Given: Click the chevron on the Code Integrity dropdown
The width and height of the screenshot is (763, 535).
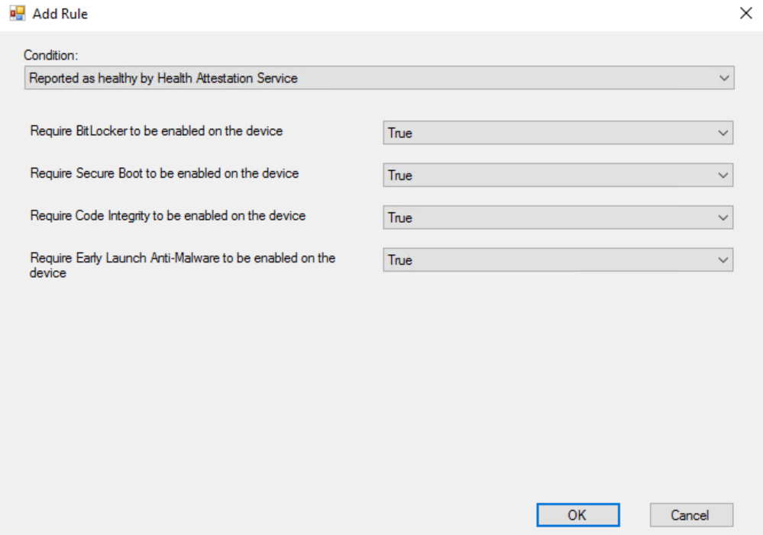Looking at the screenshot, I should (x=723, y=218).
